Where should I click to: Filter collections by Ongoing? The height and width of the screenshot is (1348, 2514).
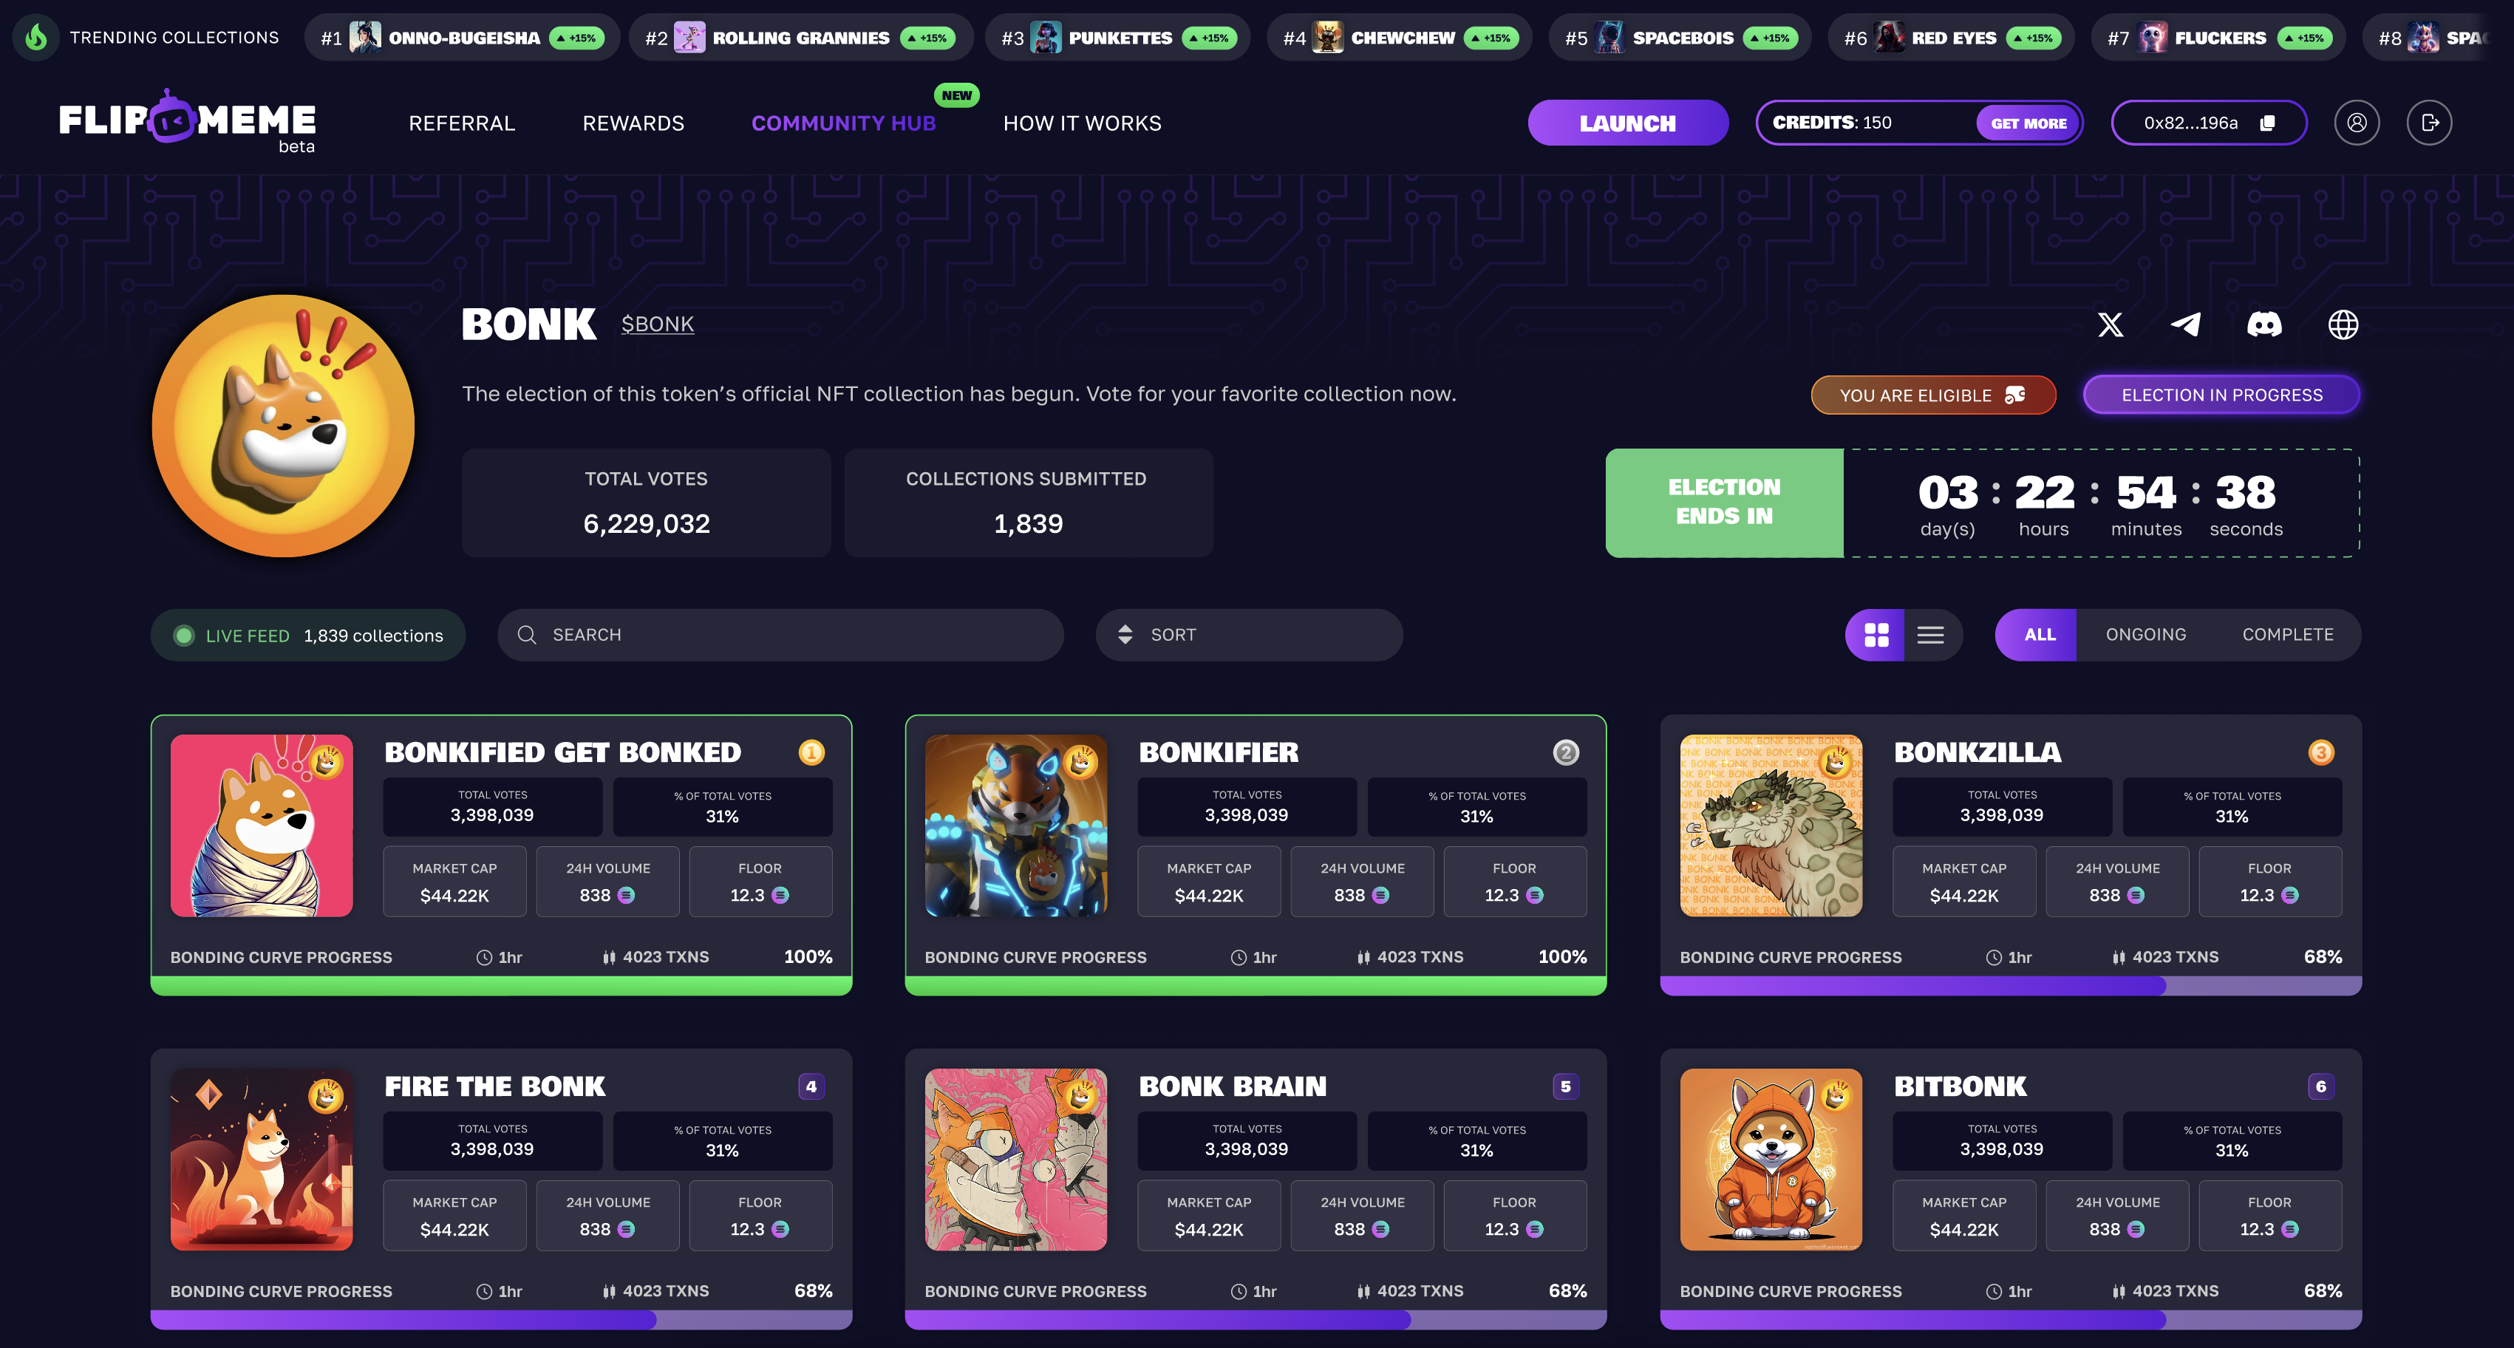pyautogui.click(x=2145, y=636)
